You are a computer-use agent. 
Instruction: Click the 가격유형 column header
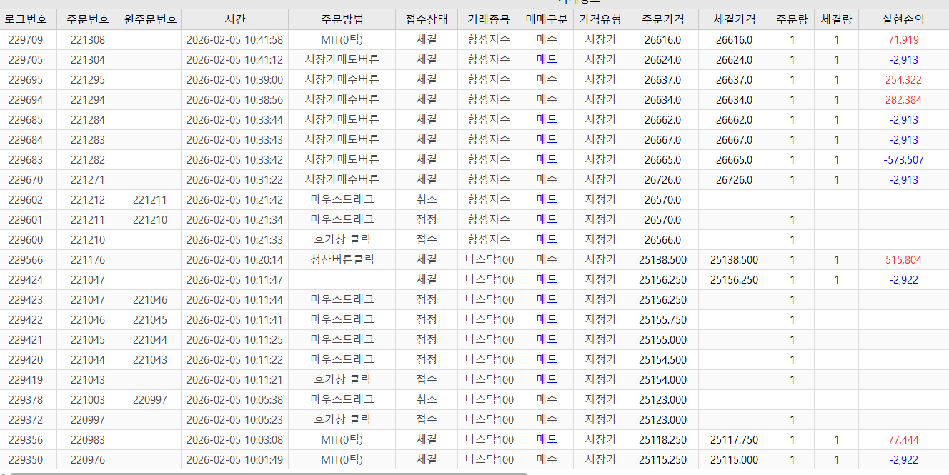(x=600, y=19)
